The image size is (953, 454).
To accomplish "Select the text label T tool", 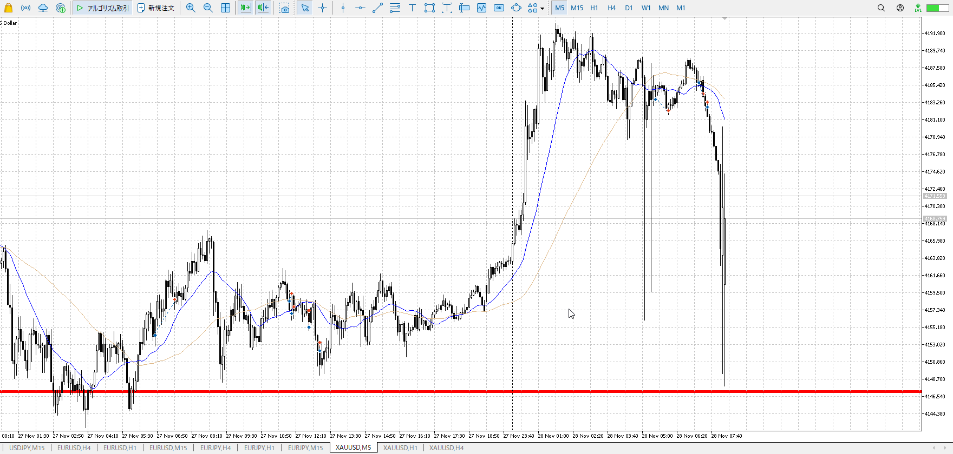I will [412, 8].
